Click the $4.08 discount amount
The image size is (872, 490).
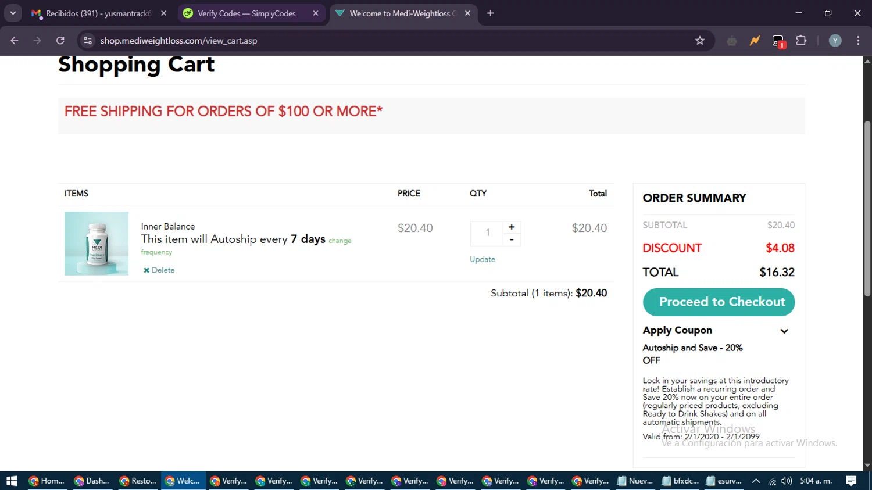click(x=780, y=248)
